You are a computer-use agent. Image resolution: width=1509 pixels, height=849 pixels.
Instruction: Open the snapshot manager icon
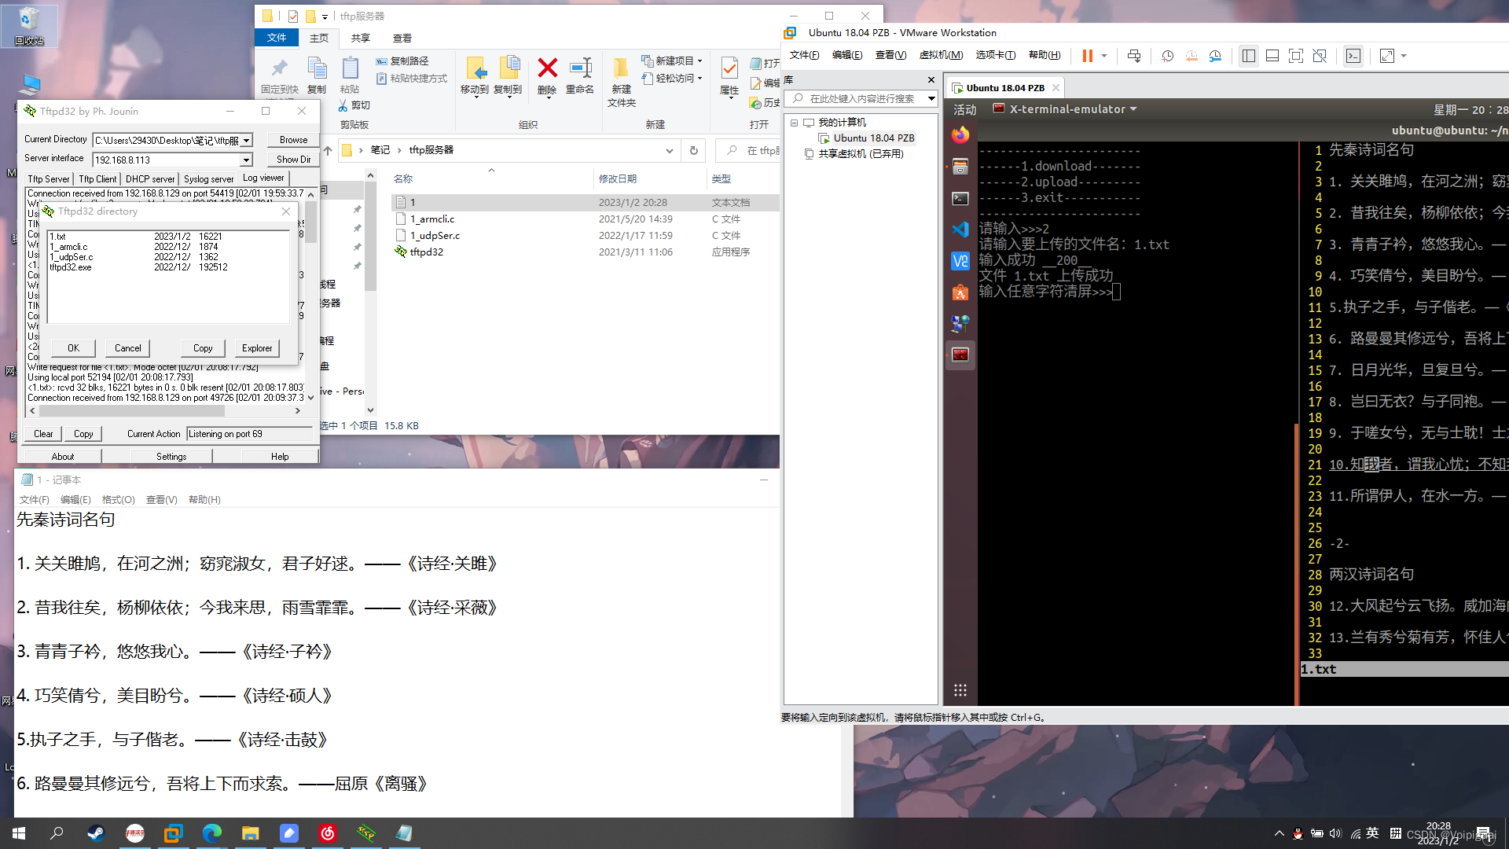1215,56
